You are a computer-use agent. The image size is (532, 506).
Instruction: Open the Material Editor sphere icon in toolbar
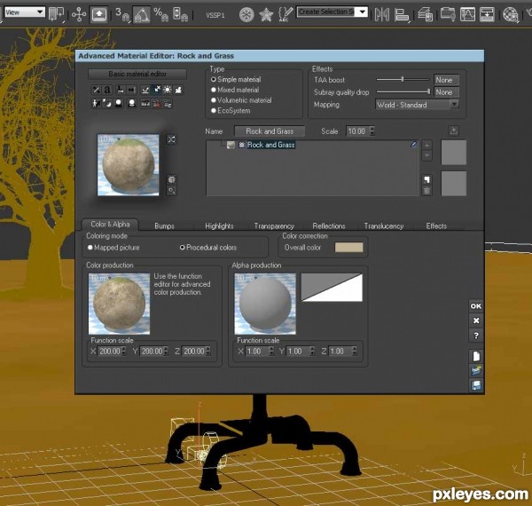click(511, 15)
